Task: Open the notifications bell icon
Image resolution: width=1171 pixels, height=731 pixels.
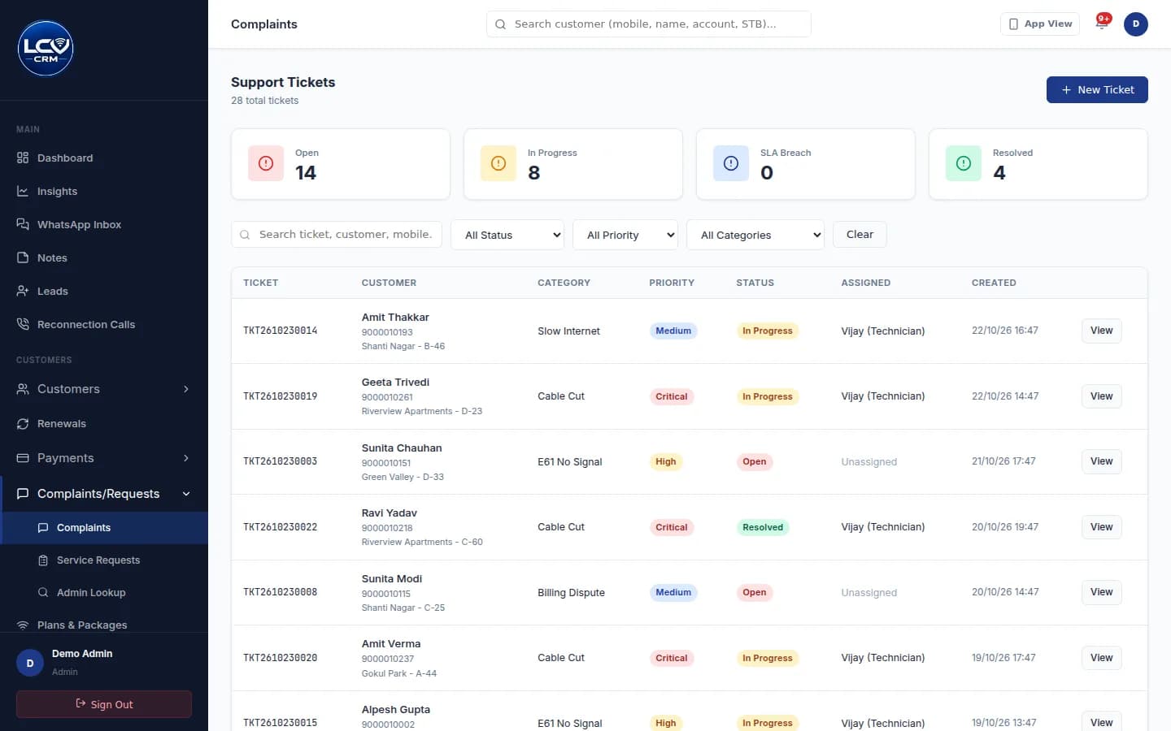Action: (1102, 24)
